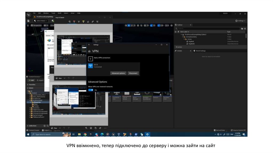Open Outliner settings gear icon

[x=245, y=29]
